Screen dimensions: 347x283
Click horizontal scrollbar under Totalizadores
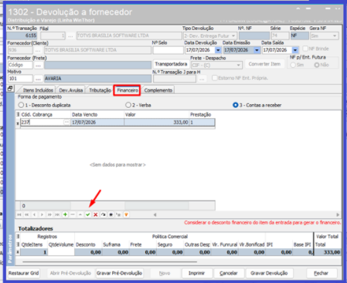point(110,261)
